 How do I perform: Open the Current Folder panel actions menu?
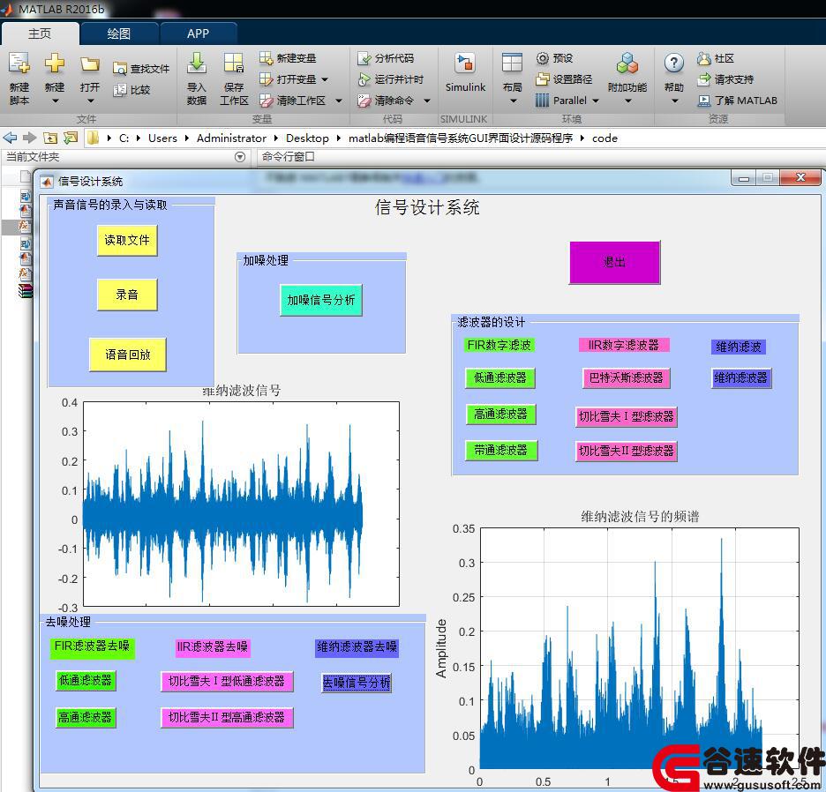tap(240, 157)
